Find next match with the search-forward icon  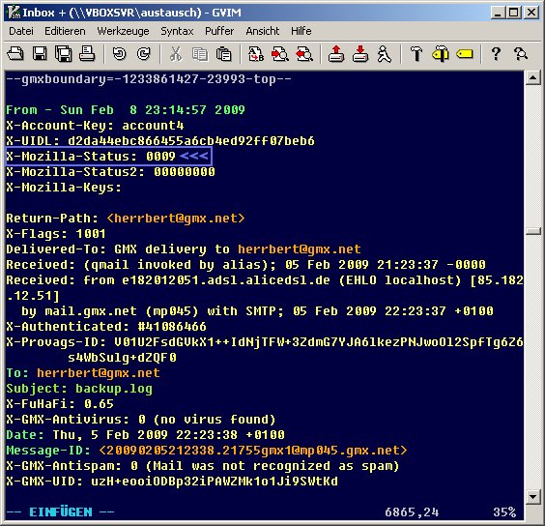[280, 54]
